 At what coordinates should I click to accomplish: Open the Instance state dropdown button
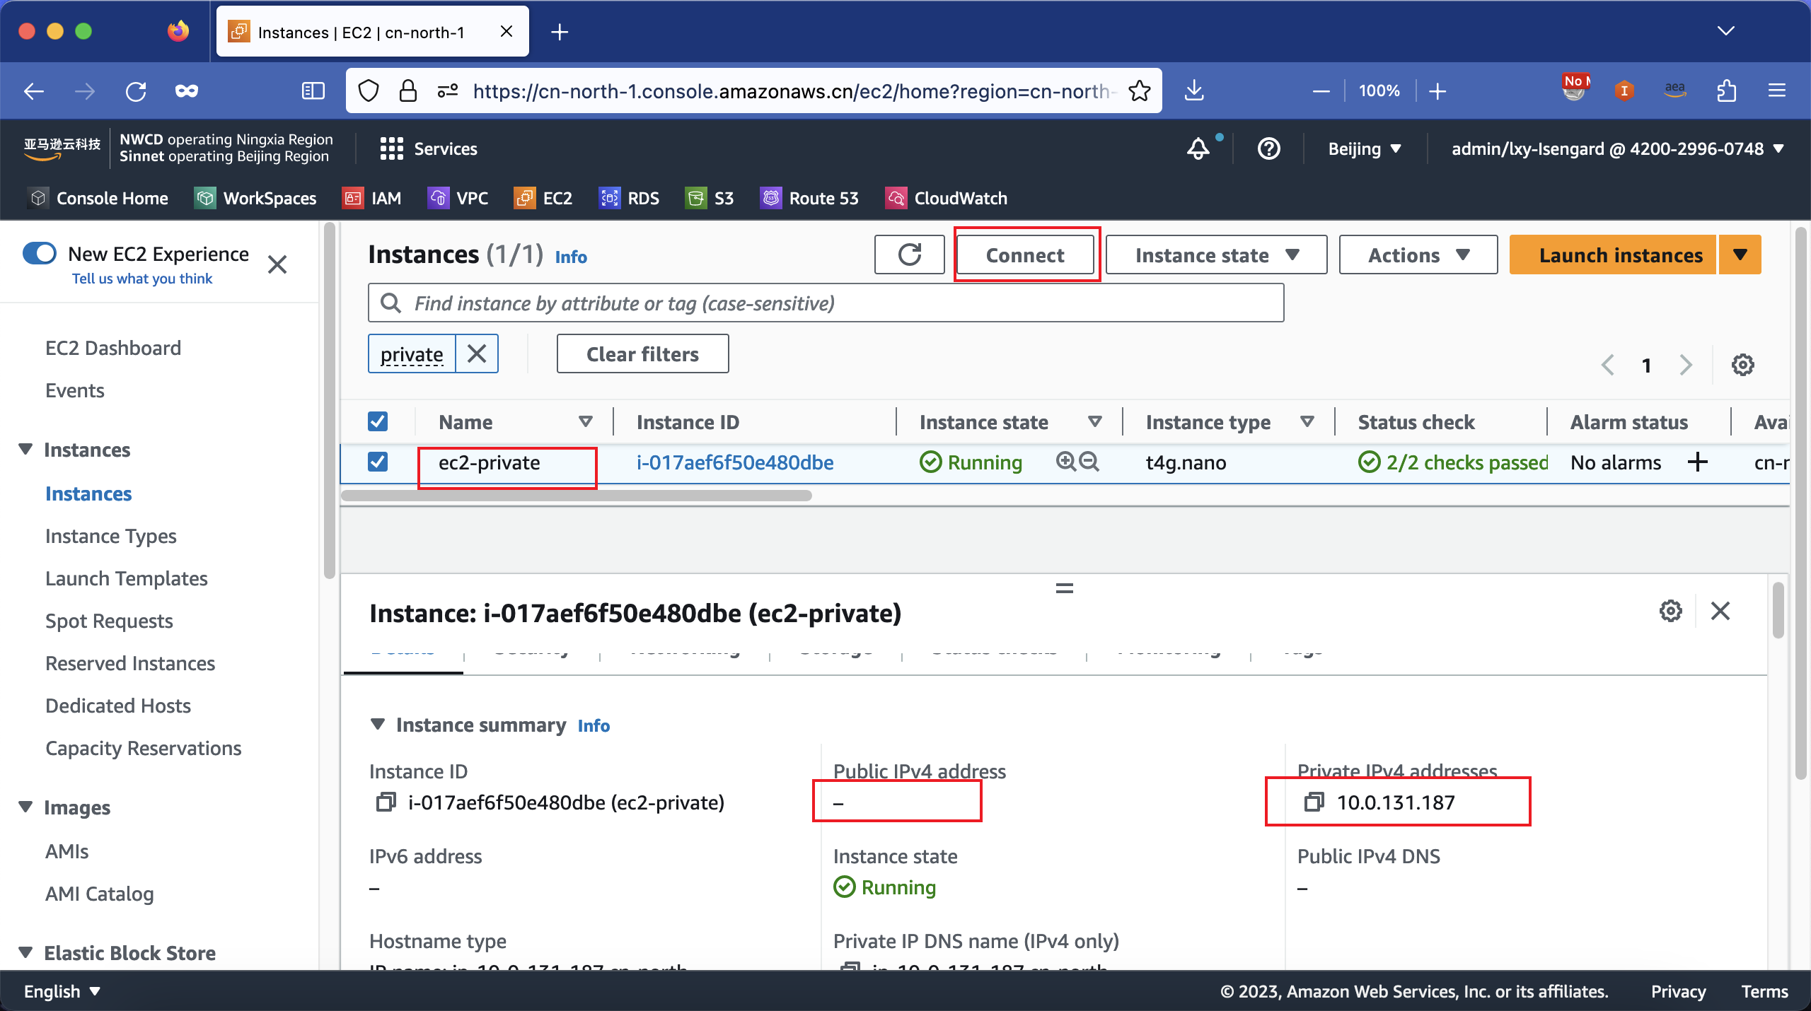click(1216, 255)
